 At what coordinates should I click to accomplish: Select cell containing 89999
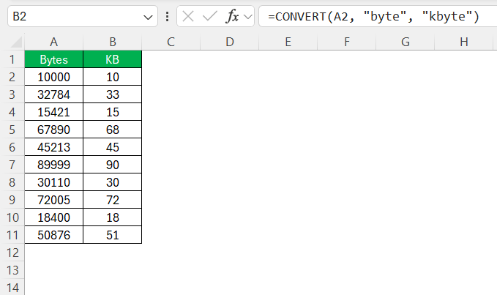pyautogui.click(x=54, y=165)
